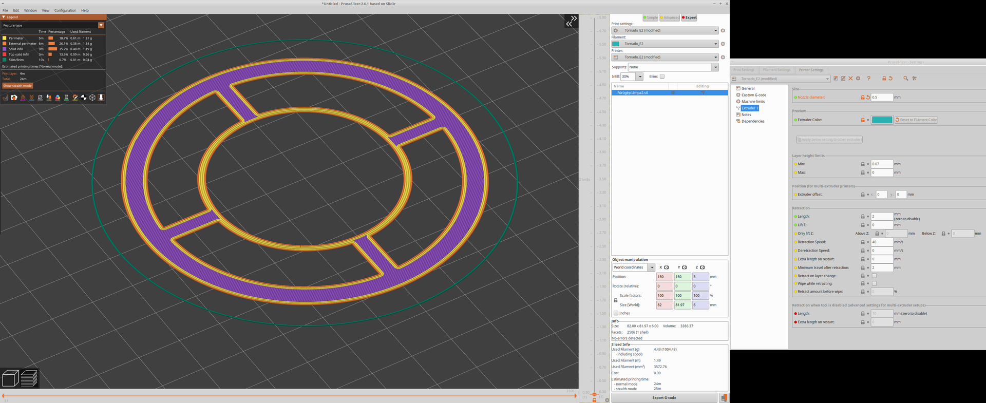
Task: Open Print settings gear icon beside preset
Action: [723, 30]
